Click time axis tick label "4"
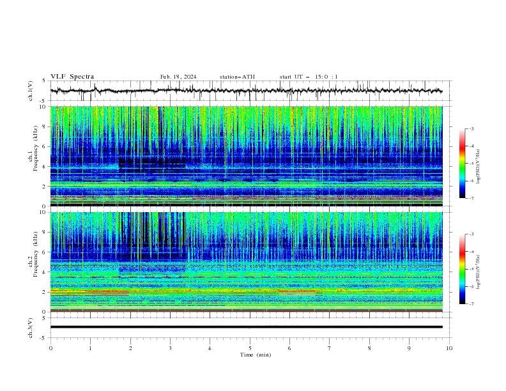The image size is (506, 391). 210,348
